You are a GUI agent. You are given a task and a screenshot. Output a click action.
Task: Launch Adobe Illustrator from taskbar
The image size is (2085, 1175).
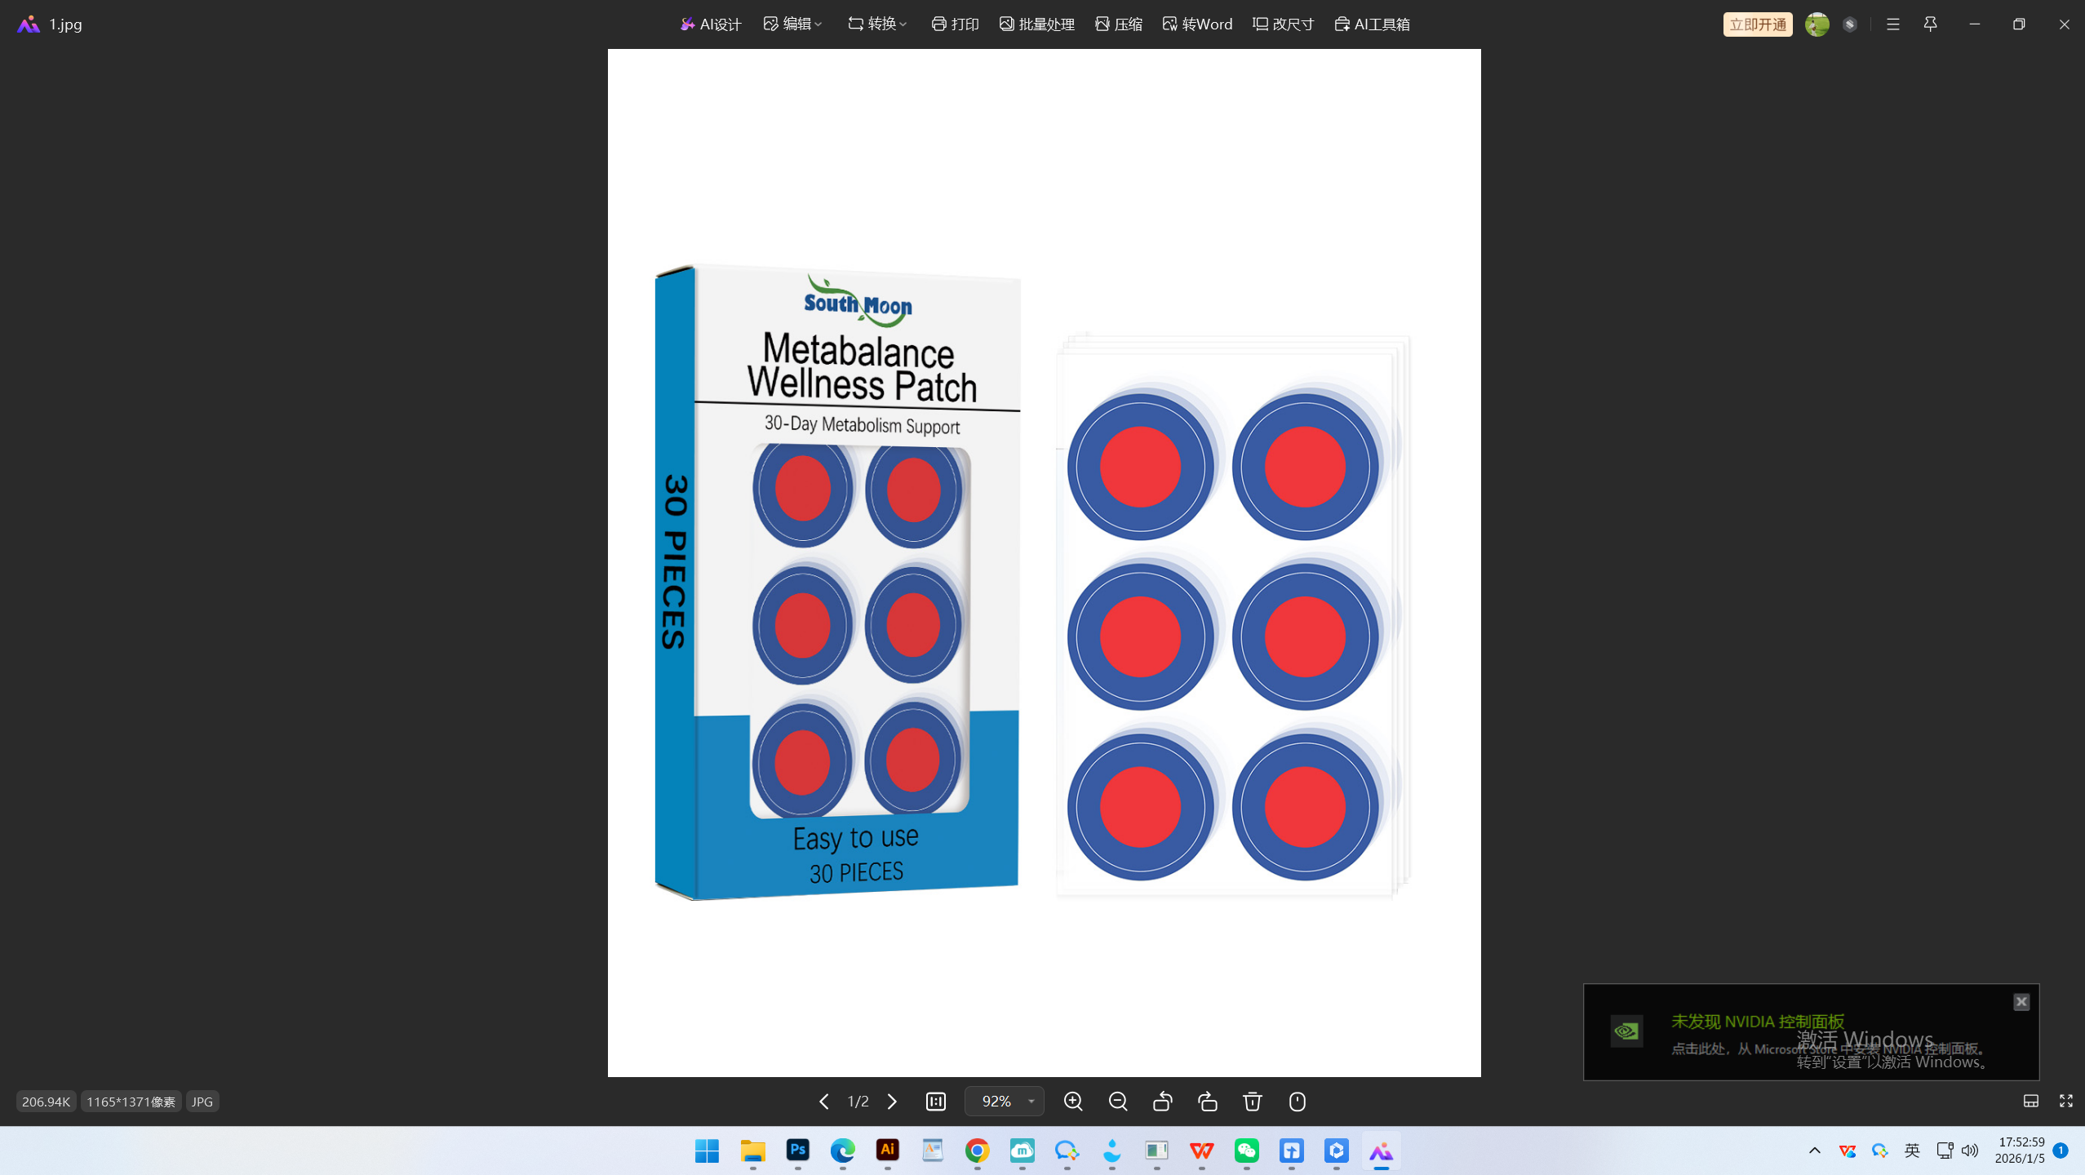tap(887, 1151)
